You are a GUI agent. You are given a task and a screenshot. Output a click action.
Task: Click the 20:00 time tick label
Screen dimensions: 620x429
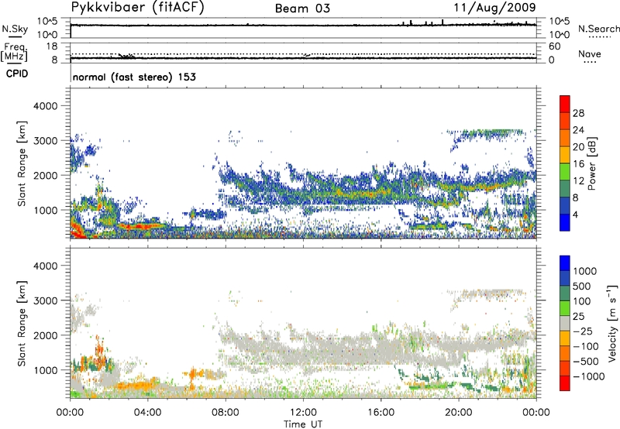coord(458,413)
